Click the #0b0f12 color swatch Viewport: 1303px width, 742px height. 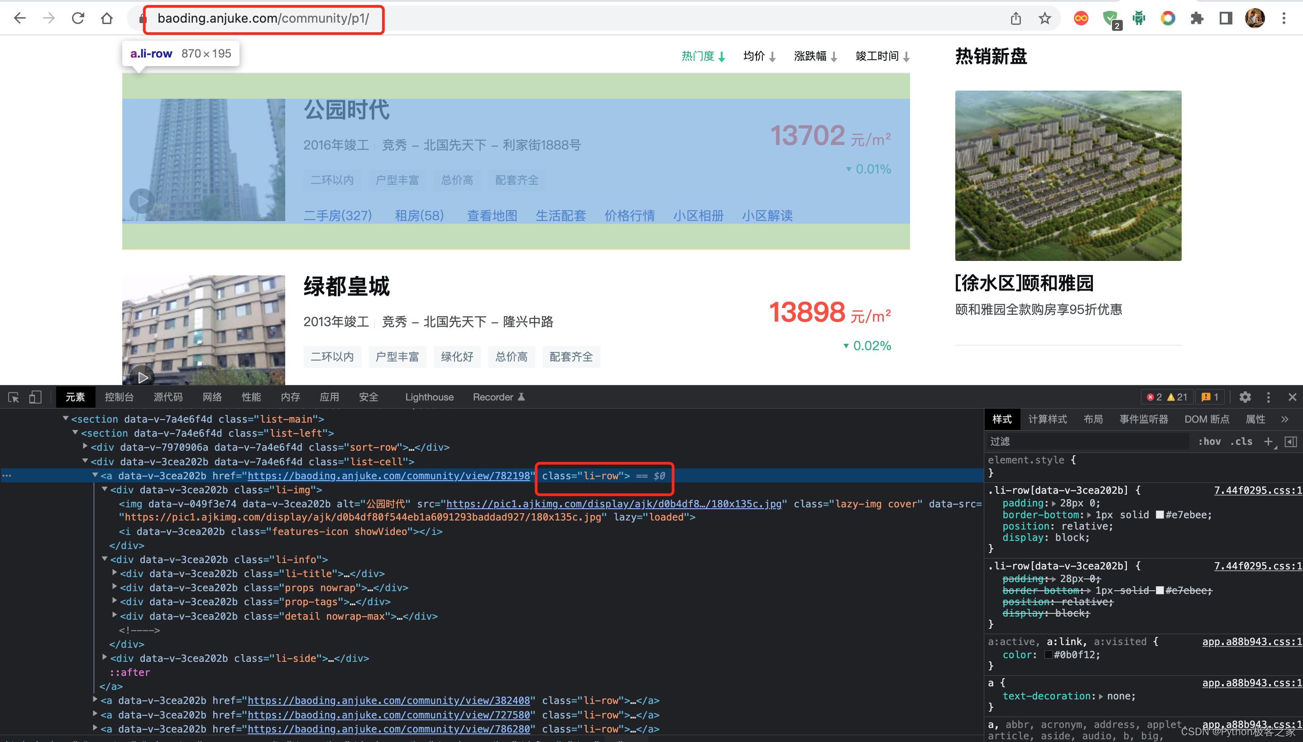[1049, 655]
